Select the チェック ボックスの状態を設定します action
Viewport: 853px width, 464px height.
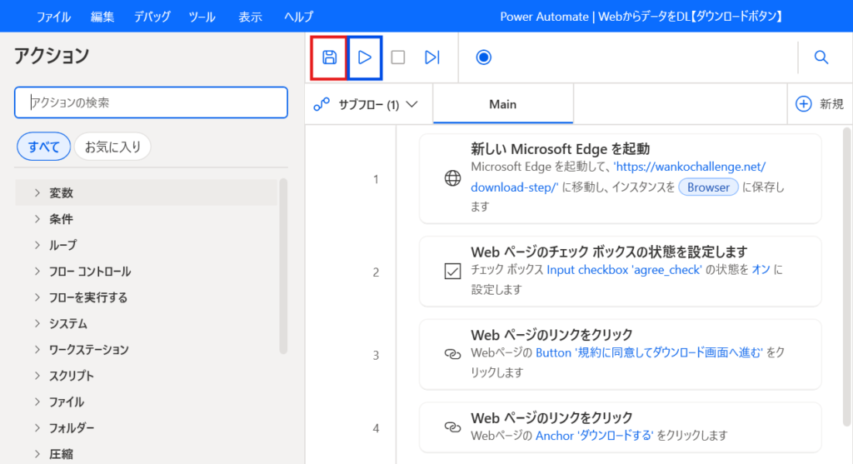coord(620,272)
